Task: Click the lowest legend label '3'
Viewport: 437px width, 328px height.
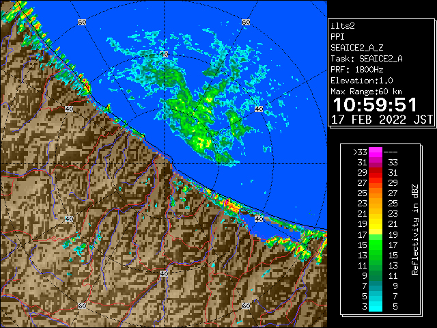Action: (365, 307)
